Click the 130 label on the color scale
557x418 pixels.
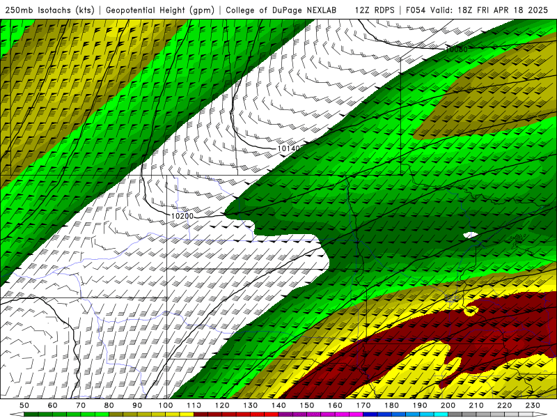click(x=251, y=405)
